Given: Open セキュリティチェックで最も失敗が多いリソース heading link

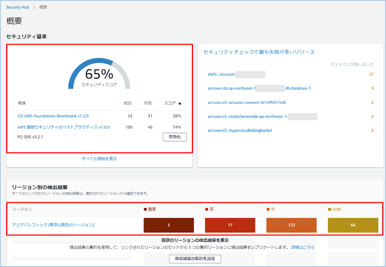Looking at the screenshot, I should point(259,52).
